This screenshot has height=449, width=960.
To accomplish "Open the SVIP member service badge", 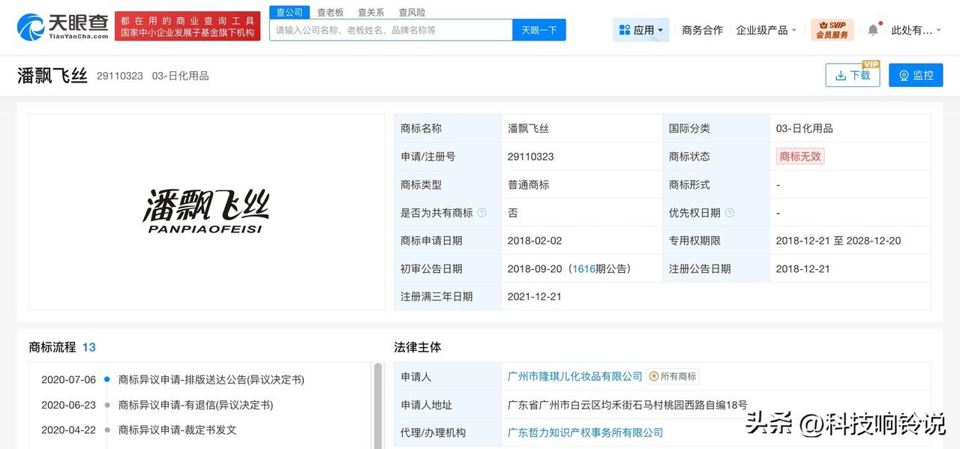I will pyautogui.click(x=832, y=30).
